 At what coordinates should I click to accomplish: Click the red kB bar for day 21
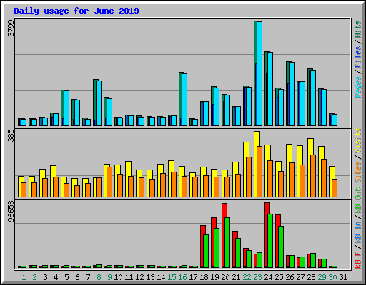coord(234,249)
